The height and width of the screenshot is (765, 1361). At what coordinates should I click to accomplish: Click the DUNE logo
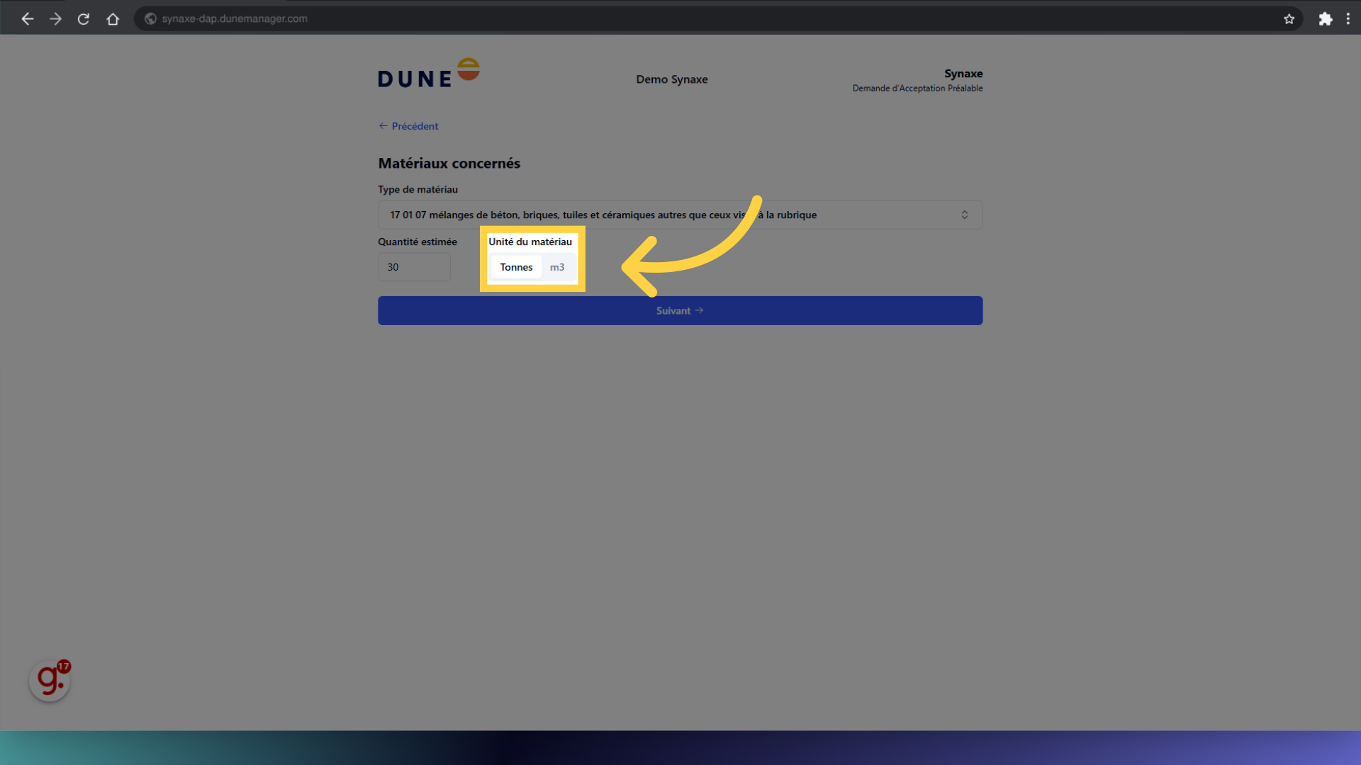(428, 74)
